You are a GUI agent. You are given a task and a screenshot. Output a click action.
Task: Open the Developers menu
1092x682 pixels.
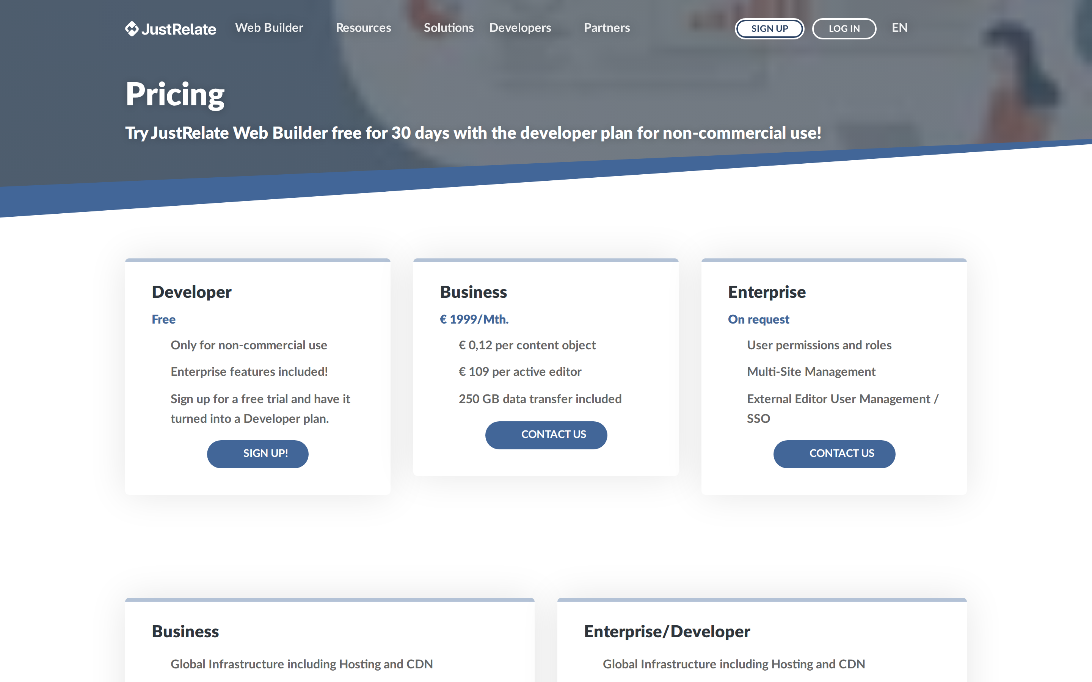520,28
